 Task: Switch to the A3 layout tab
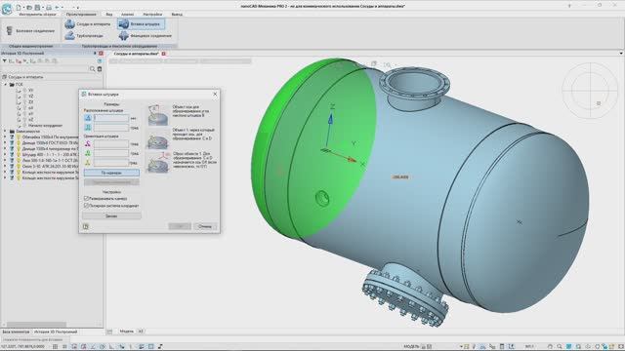141,331
